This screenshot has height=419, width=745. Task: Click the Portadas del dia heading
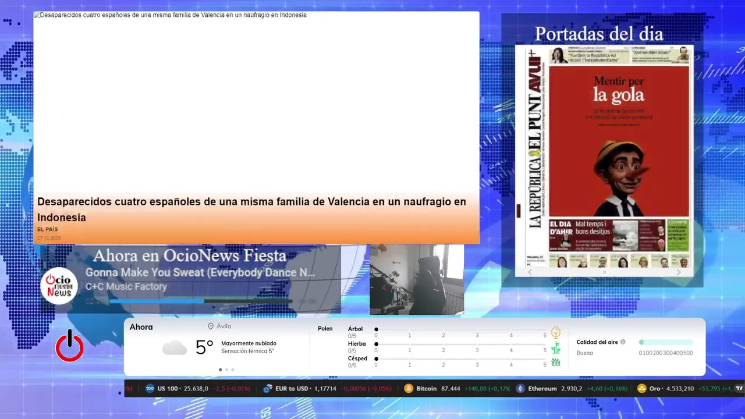[599, 33]
